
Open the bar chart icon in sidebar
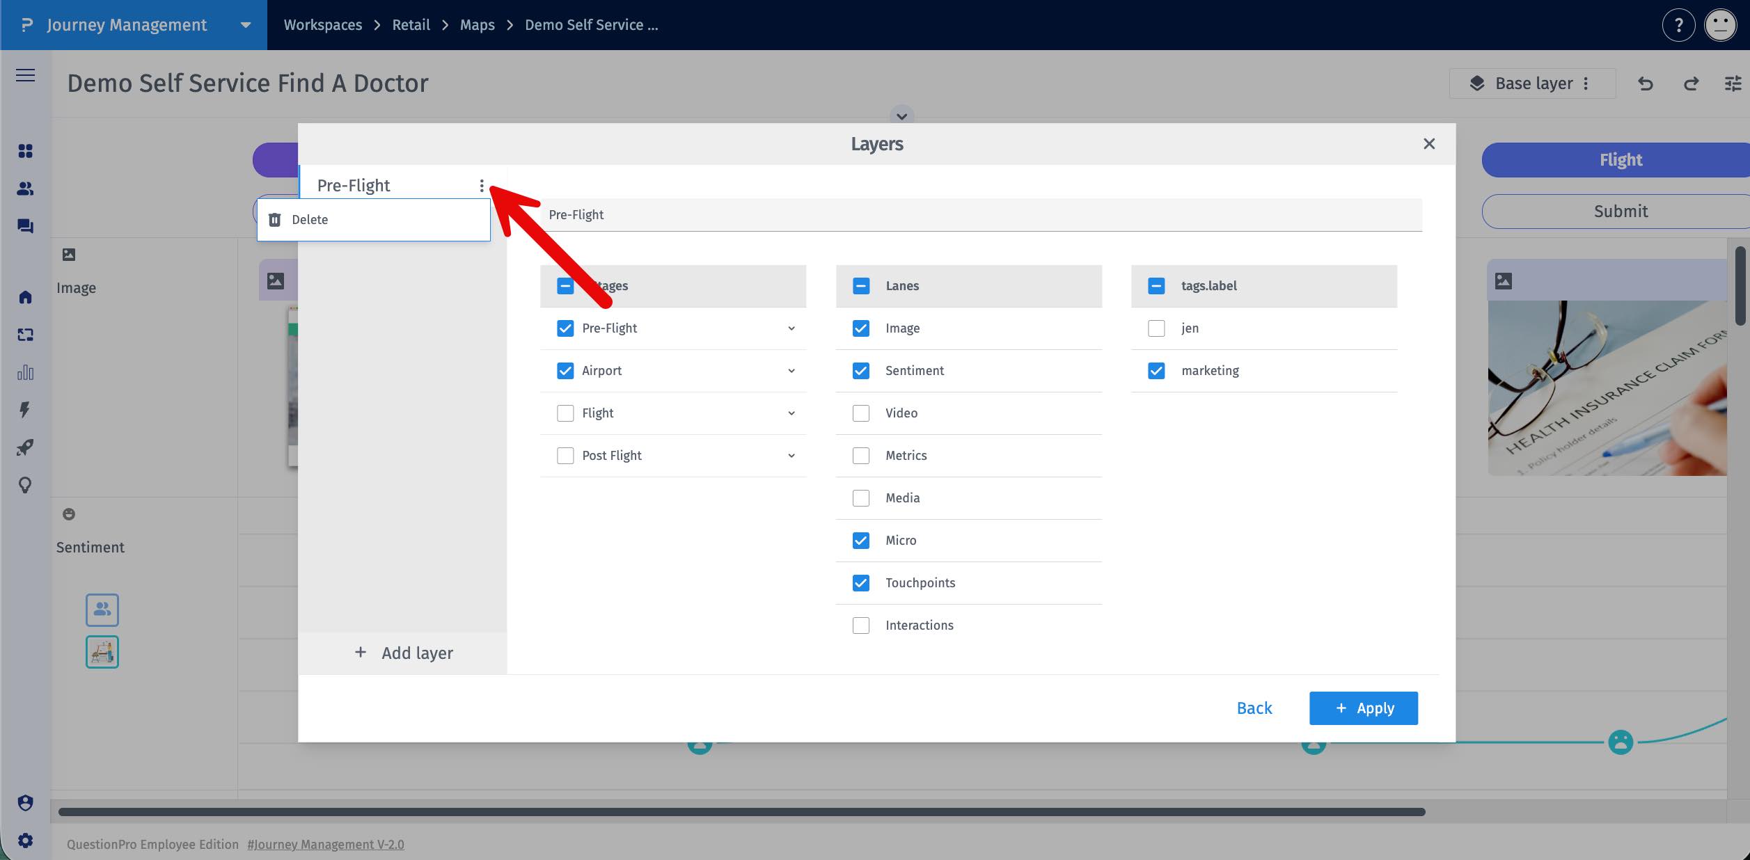tap(26, 372)
